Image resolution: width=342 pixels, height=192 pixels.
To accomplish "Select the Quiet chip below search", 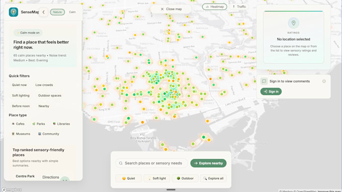I will click(x=128, y=178).
